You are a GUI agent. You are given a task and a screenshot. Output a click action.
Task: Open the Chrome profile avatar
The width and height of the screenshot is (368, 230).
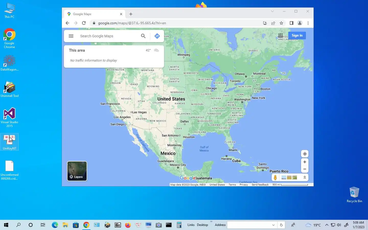click(300, 23)
